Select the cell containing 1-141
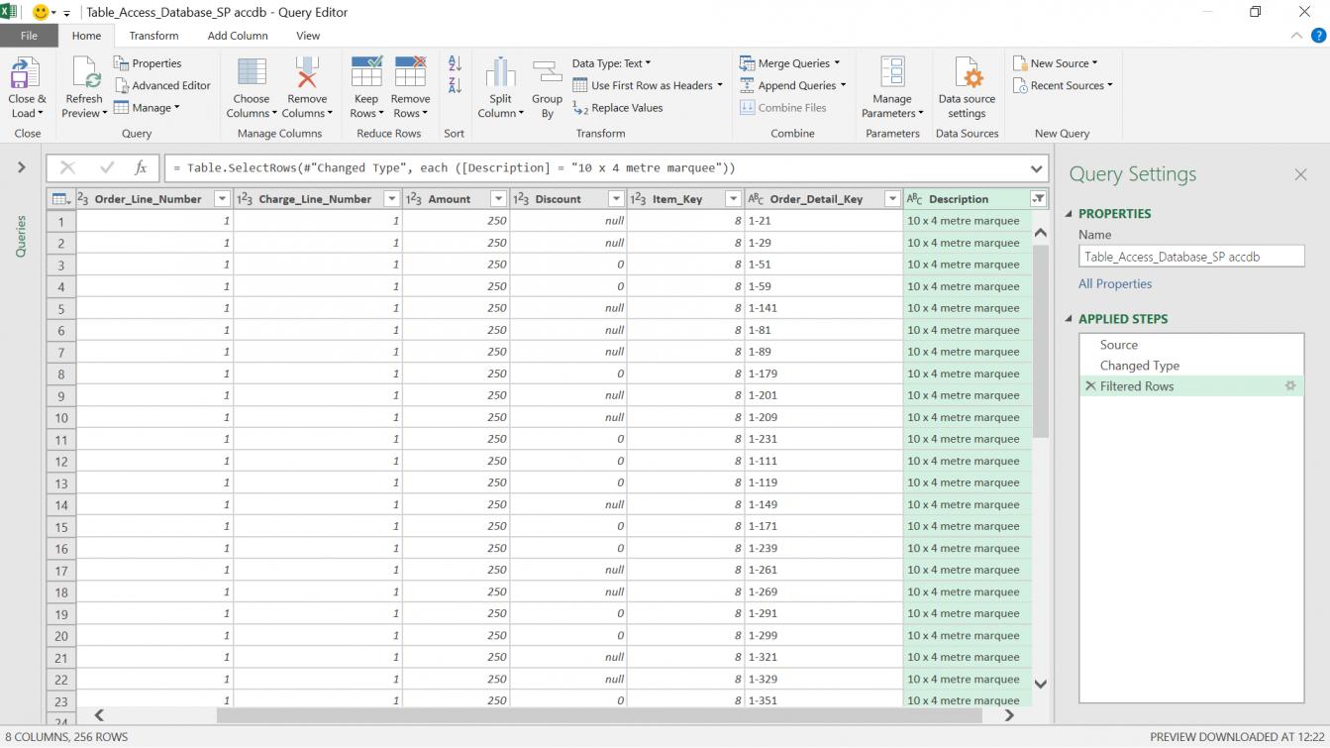This screenshot has height=748, width=1330. 824,308
